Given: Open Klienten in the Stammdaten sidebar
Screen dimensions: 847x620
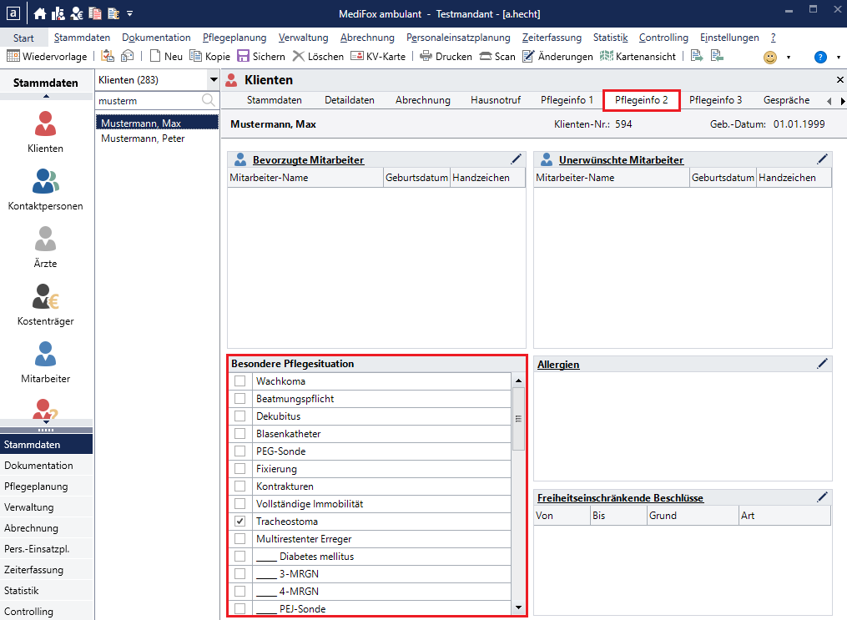Looking at the screenshot, I should click(45, 132).
